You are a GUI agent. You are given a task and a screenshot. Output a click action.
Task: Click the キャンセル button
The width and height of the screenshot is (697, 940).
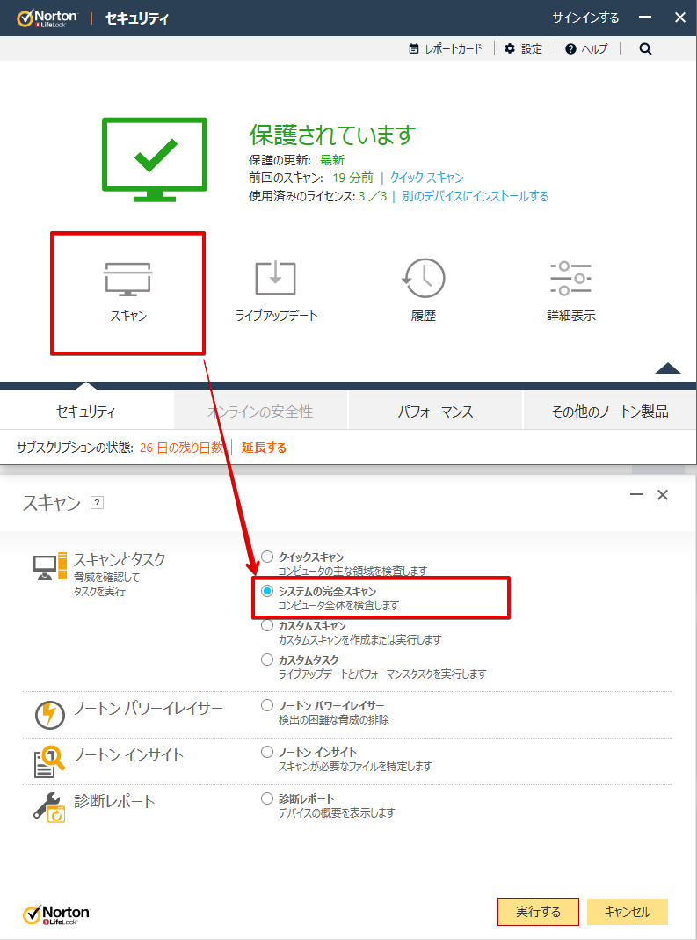pos(628,912)
